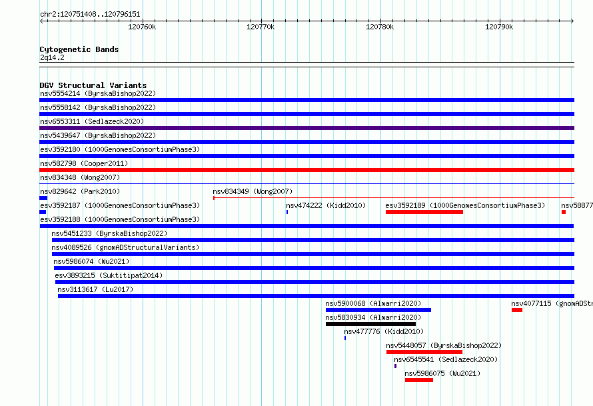Select the blue bar of nsv5986074

point(314,268)
